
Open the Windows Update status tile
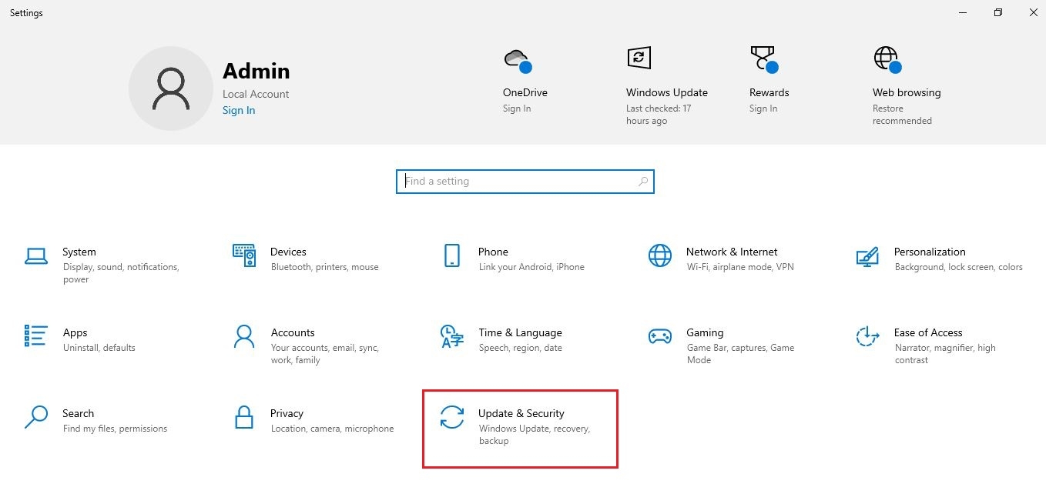coord(666,92)
